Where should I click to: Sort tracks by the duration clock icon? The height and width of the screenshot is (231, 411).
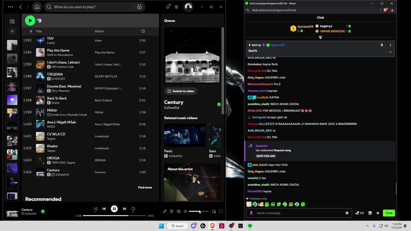pyautogui.click(x=143, y=31)
